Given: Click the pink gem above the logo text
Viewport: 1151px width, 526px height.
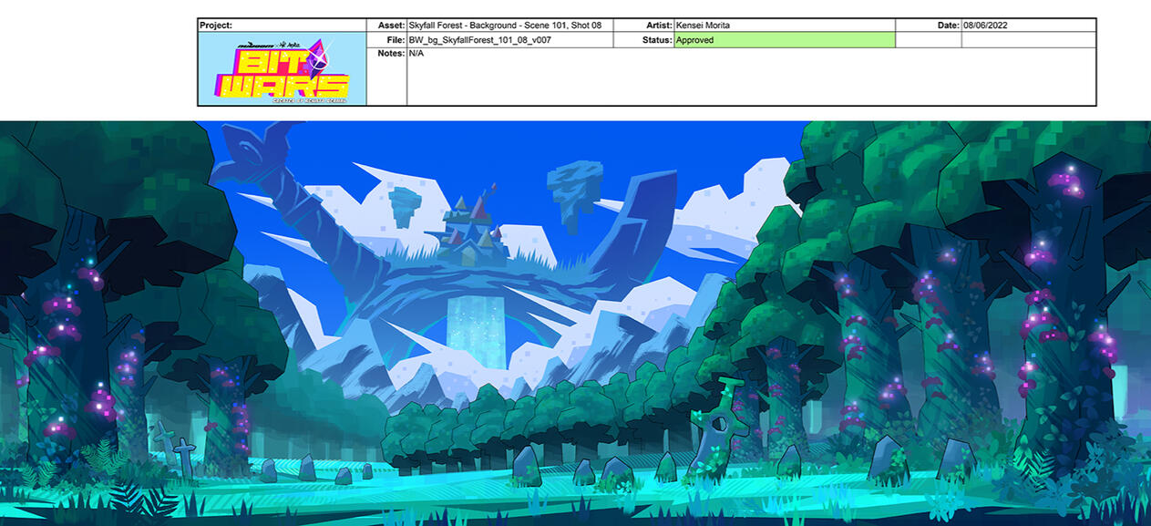Looking at the screenshot, I should (x=318, y=55).
